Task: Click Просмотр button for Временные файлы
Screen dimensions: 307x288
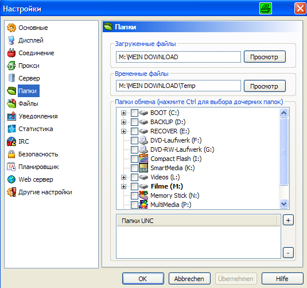Action: click(x=265, y=86)
